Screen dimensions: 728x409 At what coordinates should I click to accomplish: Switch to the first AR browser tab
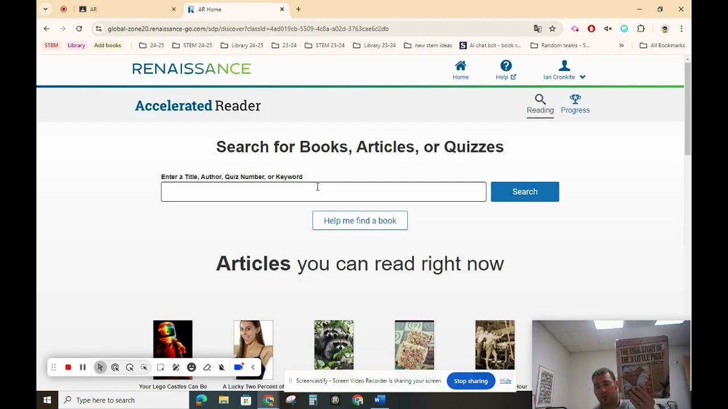click(x=126, y=9)
